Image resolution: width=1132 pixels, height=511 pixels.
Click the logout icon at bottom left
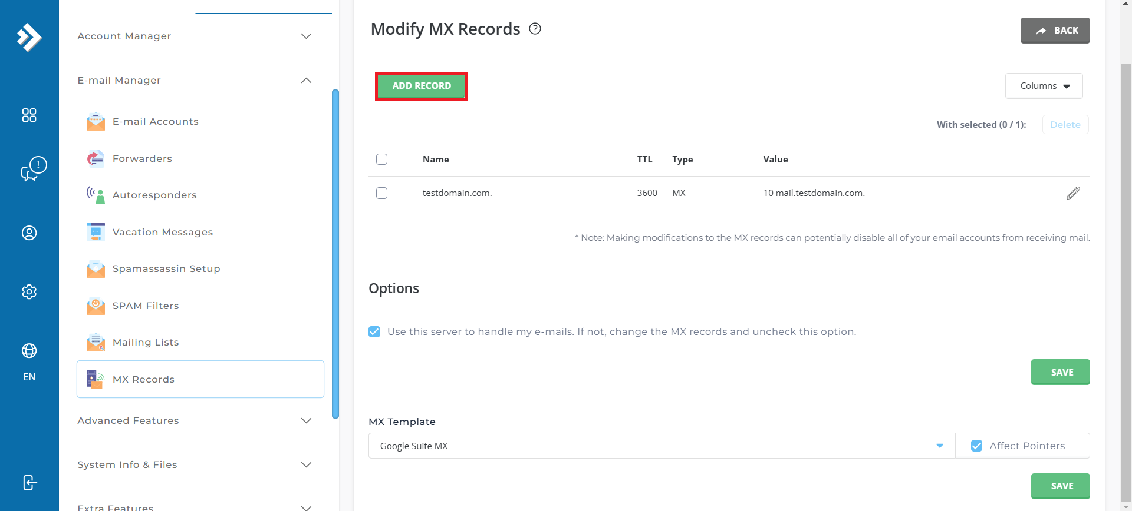coord(29,483)
